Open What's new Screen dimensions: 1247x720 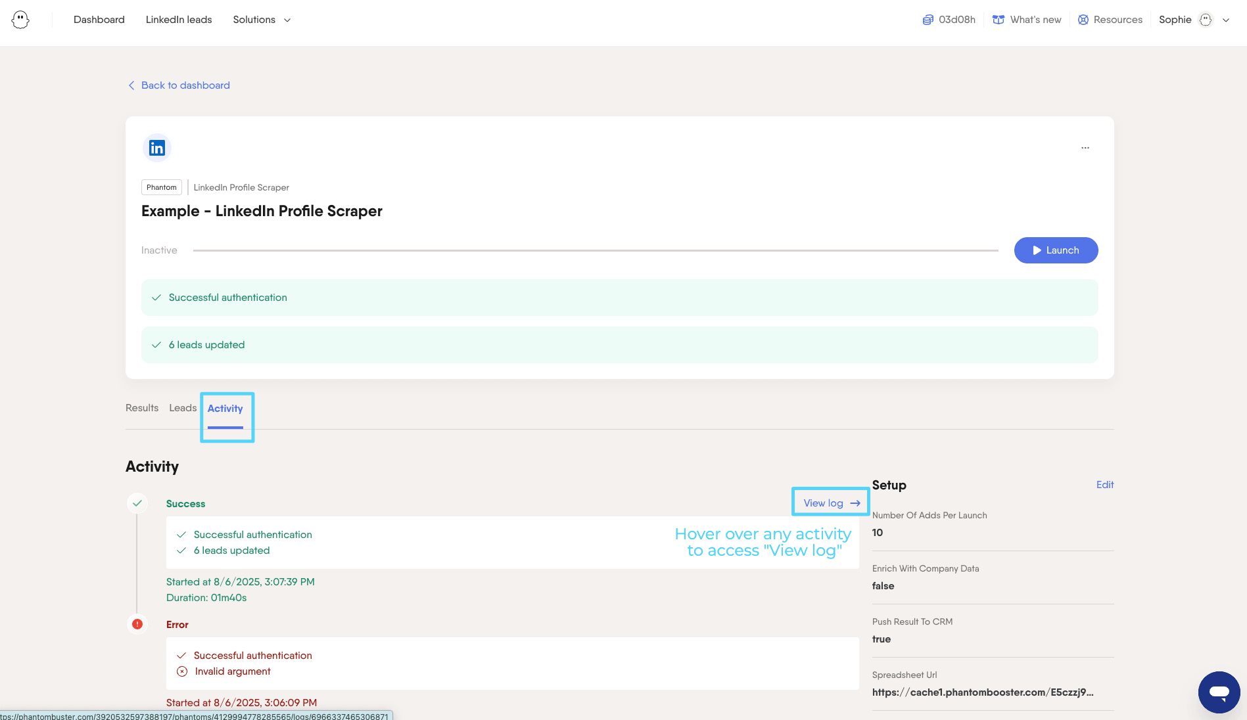coord(1035,20)
